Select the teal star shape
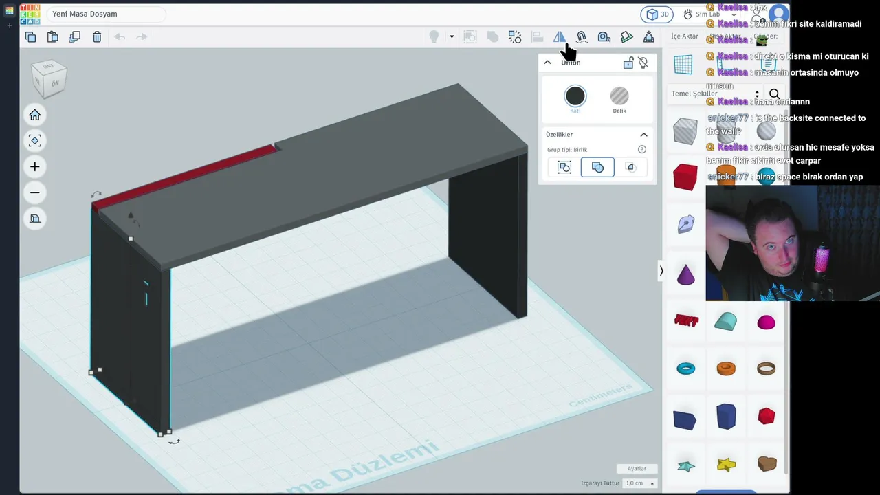 (x=686, y=467)
